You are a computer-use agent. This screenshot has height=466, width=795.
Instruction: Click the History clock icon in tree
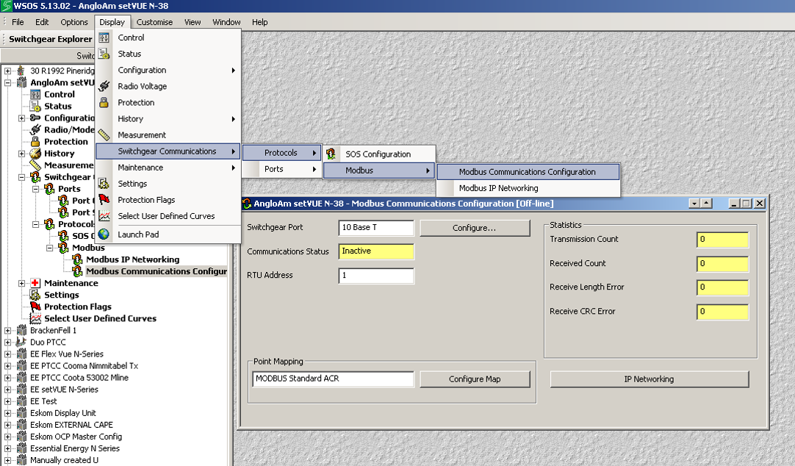35,153
